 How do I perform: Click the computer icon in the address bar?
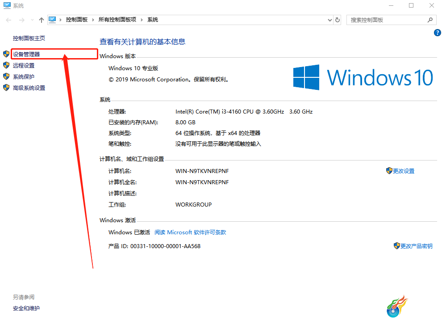click(52, 20)
